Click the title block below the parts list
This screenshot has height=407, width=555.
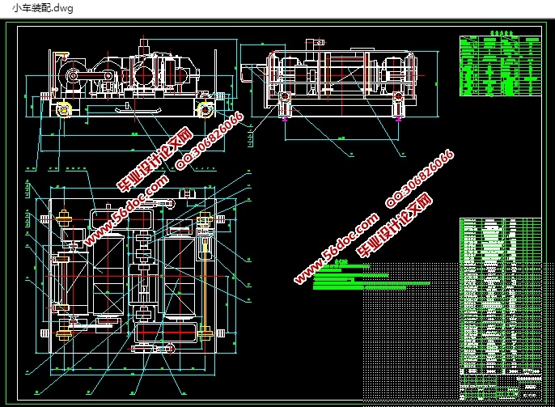501,388
